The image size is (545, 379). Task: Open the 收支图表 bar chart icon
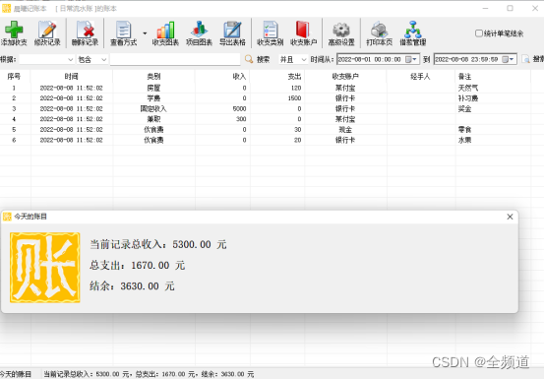pyautogui.click(x=165, y=30)
